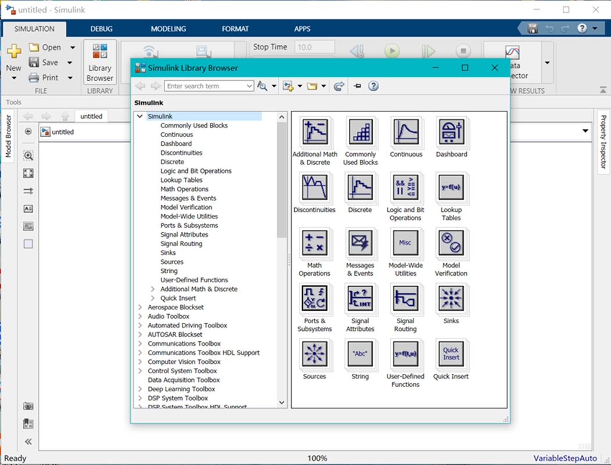Screen dimensions: 611x465
Task: Click VariableStepAuto solver link in status bar
Action: [x=564, y=458]
